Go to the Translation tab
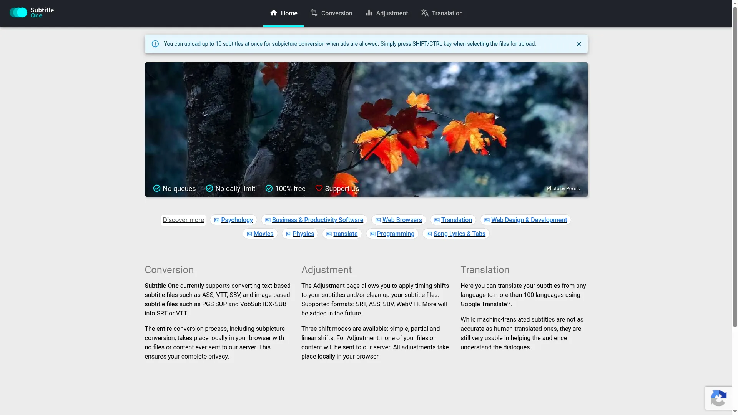The width and height of the screenshot is (738, 415). (441, 13)
